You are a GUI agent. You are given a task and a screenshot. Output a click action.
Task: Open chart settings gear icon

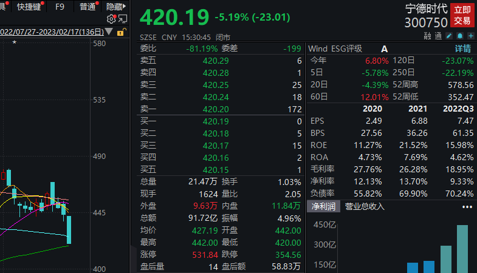pos(111,19)
